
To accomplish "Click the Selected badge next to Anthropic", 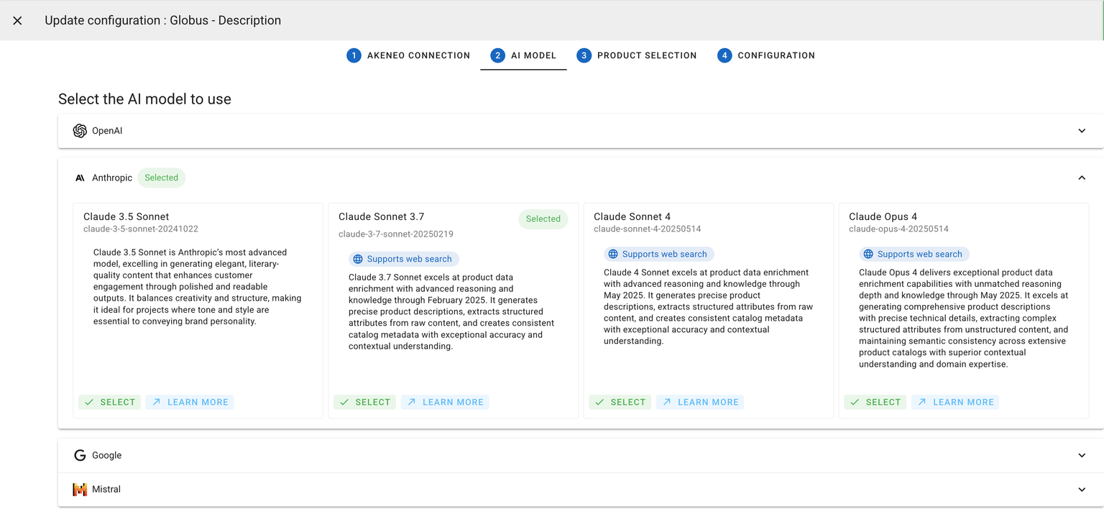I will (x=161, y=178).
